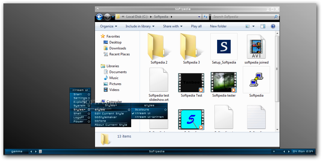This screenshot has height=161, width=322.
Task: Open Power submenu in Xtream UI menu
Action: coord(80,121)
